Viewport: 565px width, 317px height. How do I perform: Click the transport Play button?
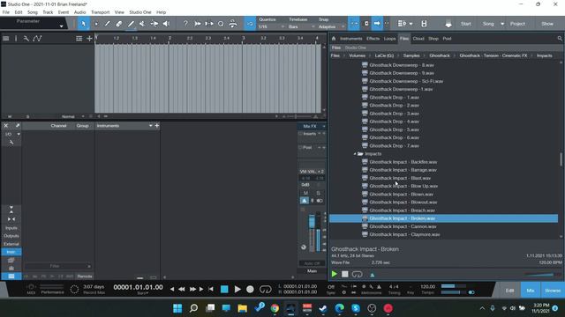pos(237,290)
